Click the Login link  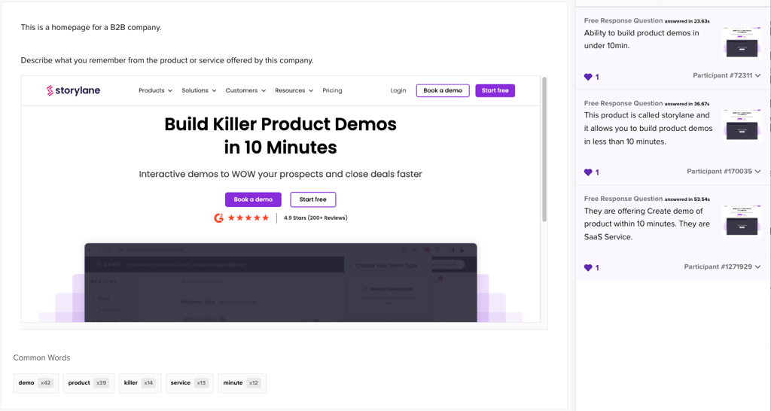click(x=398, y=90)
